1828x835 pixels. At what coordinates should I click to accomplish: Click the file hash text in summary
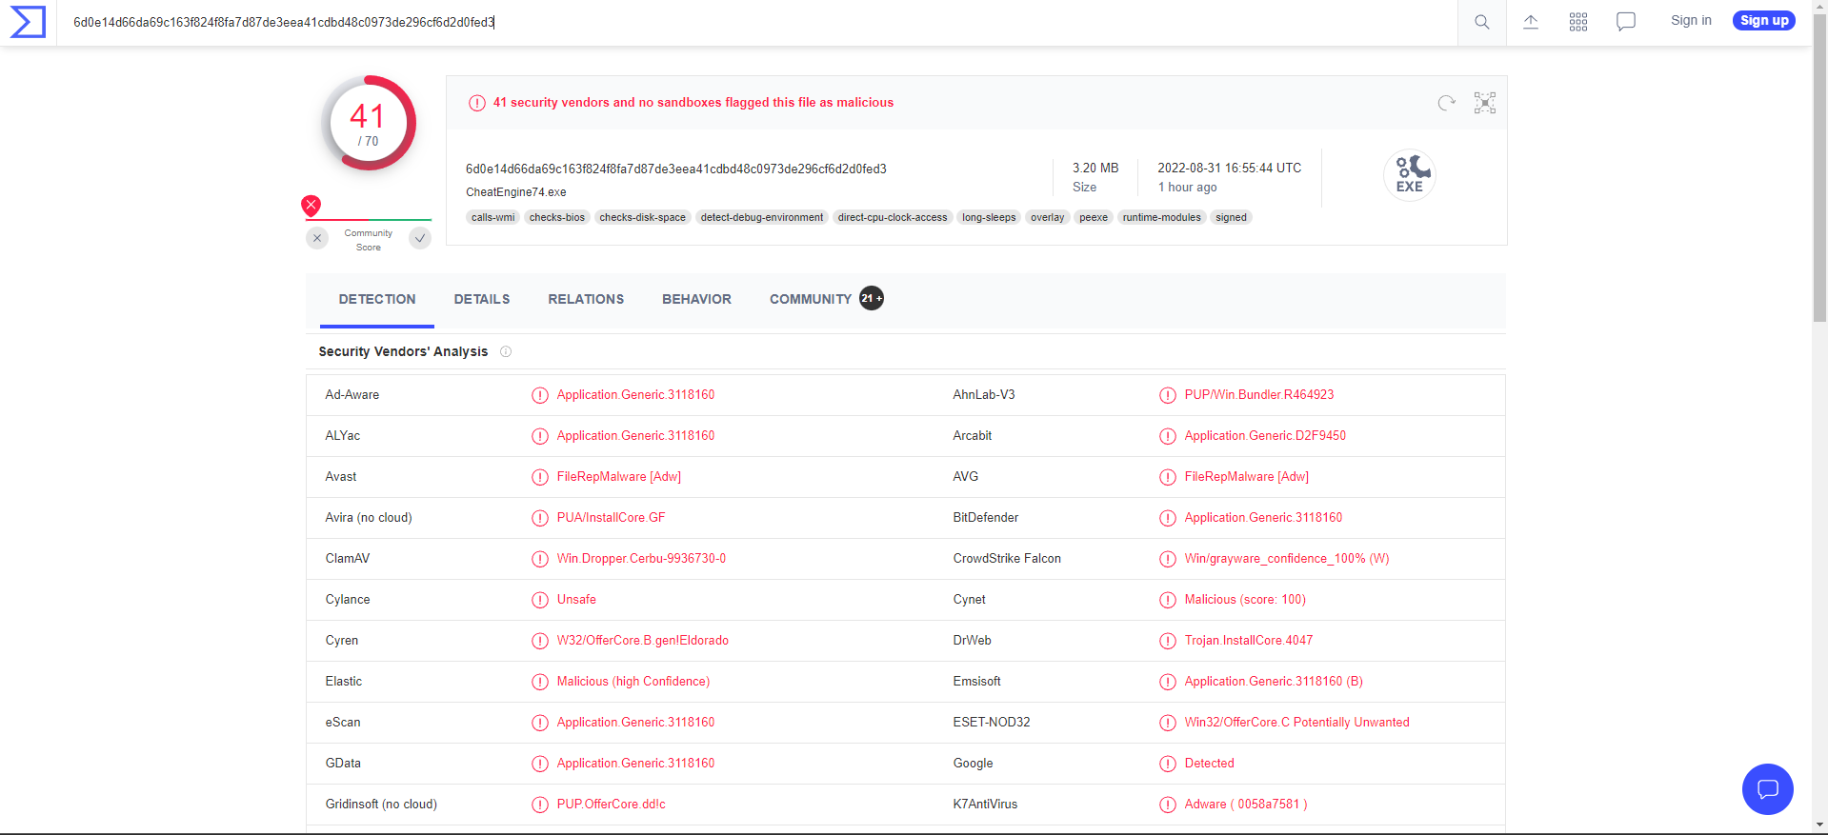(676, 169)
